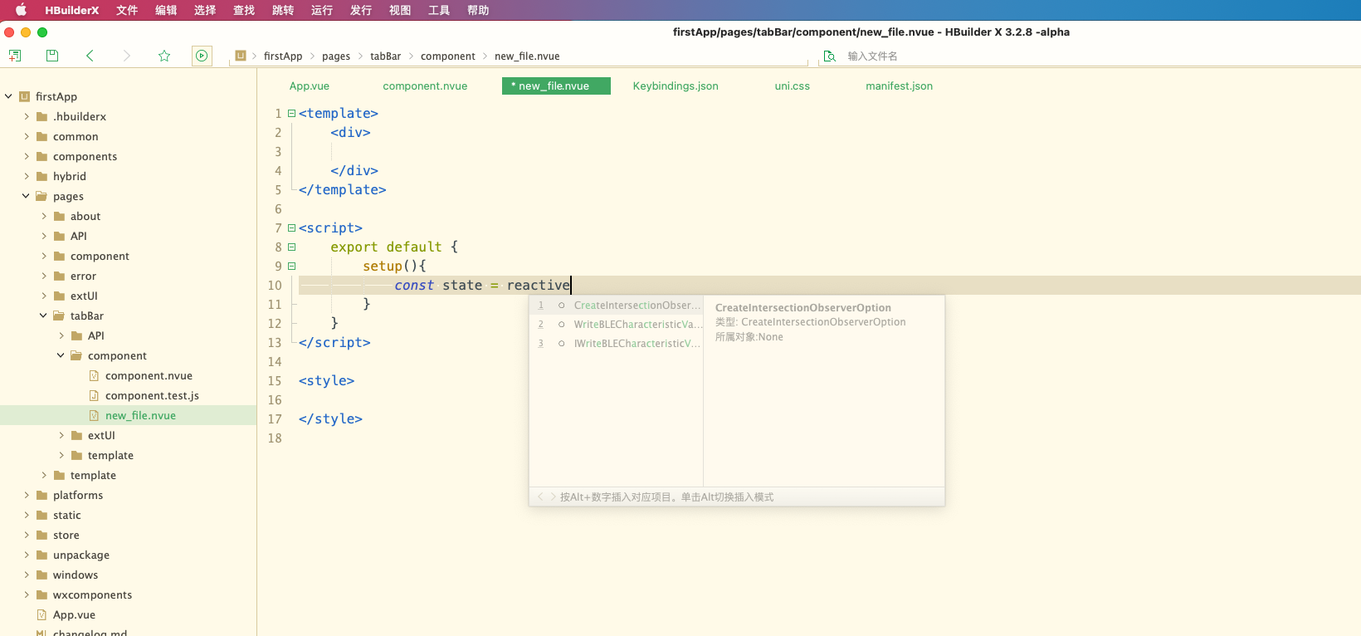Click component in the breadcrumb
Screen dimensions: 1361x636
pyautogui.click(x=447, y=56)
